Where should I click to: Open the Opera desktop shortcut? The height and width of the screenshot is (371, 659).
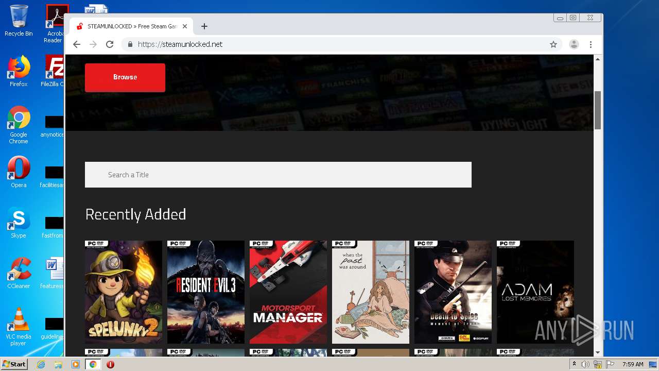pyautogui.click(x=19, y=172)
